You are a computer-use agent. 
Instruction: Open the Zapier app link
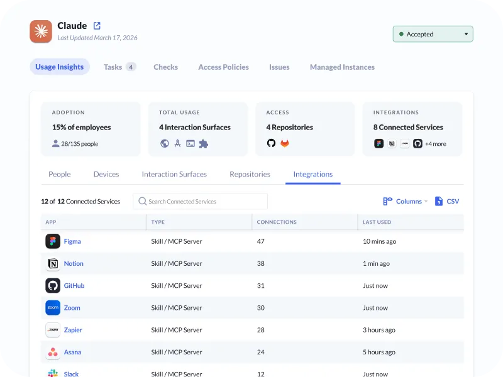tap(73, 330)
